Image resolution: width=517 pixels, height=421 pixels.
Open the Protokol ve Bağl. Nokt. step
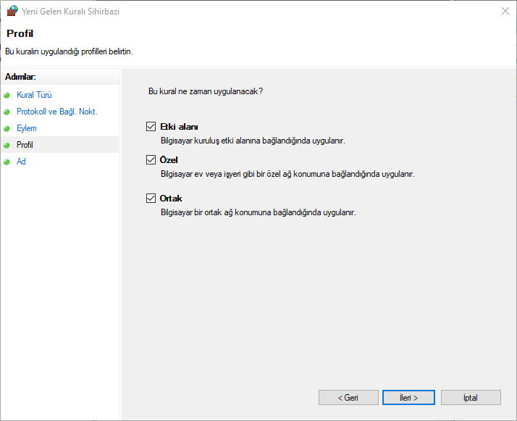[x=56, y=112]
